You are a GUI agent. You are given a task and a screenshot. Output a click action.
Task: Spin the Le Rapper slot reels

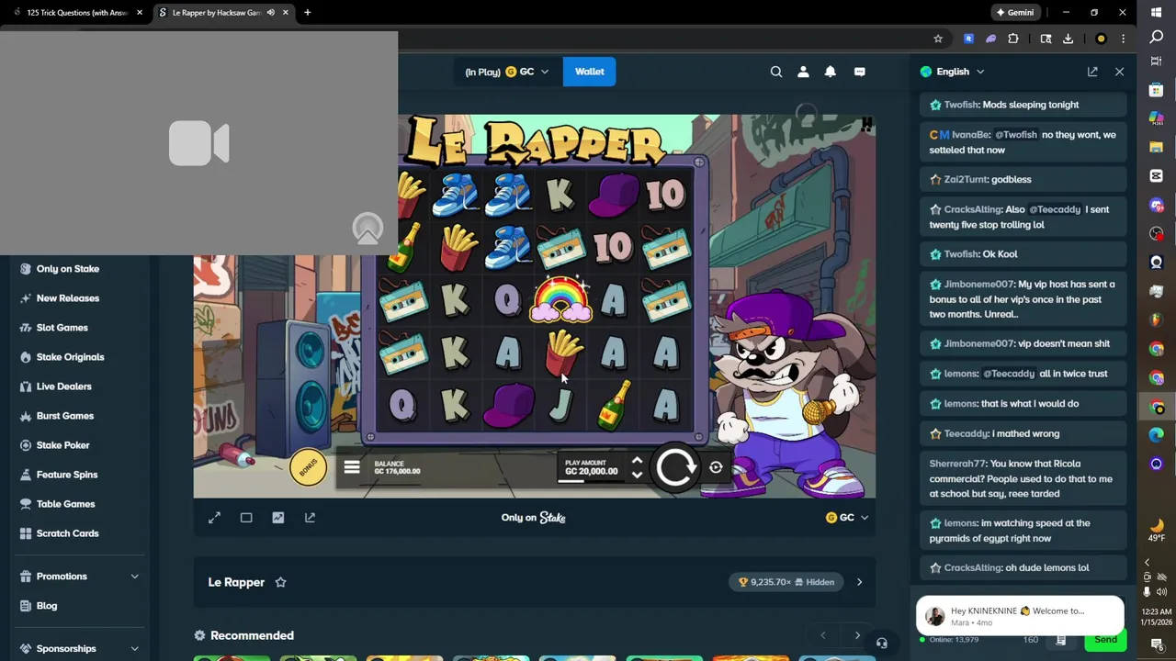click(675, 467)
